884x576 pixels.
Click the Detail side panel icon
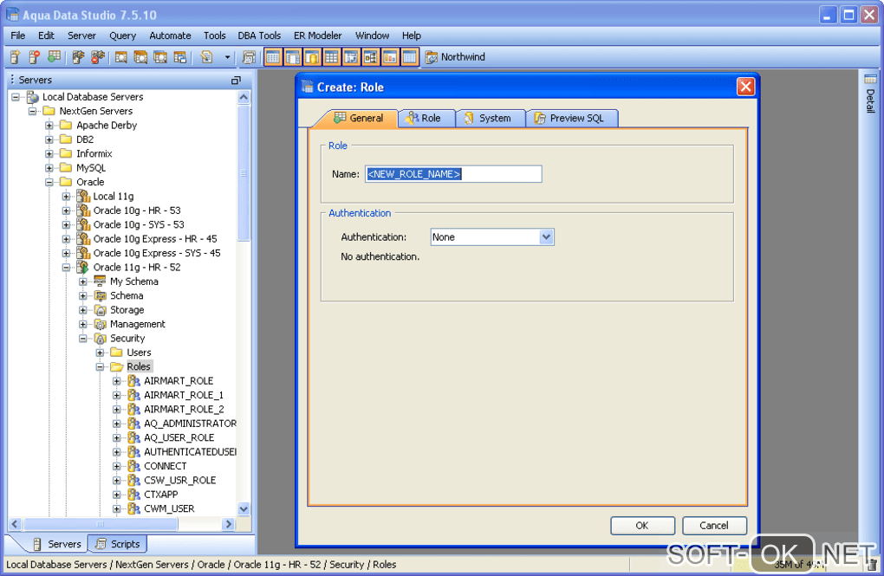[870, 80]
